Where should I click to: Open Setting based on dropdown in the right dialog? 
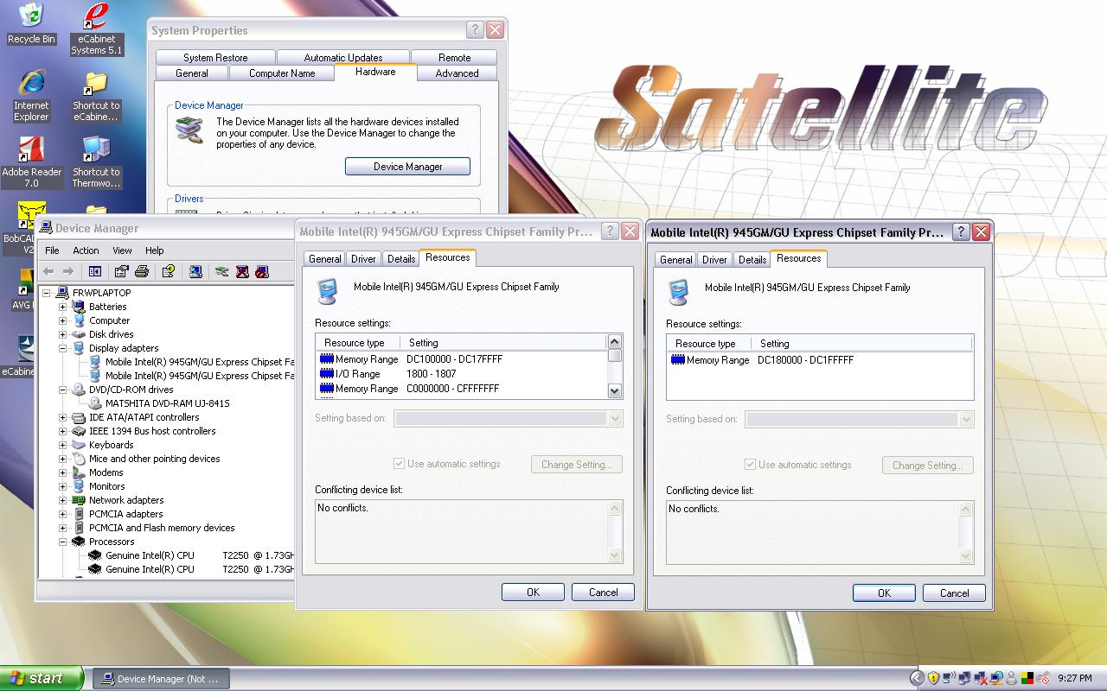coord(966,419)
